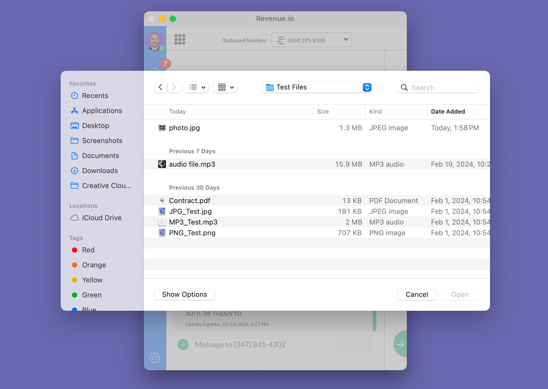This screenshot has width=548, height=389.
Task: Sort by the Size column header
Action: point(323,111)
